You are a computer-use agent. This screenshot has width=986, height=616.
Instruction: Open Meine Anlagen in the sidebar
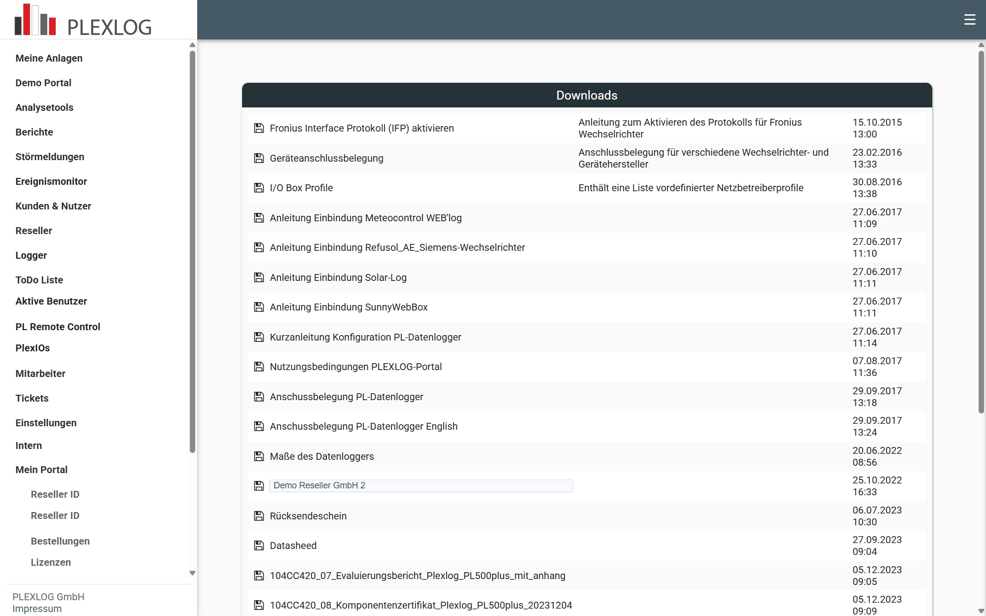coord(49,58)
